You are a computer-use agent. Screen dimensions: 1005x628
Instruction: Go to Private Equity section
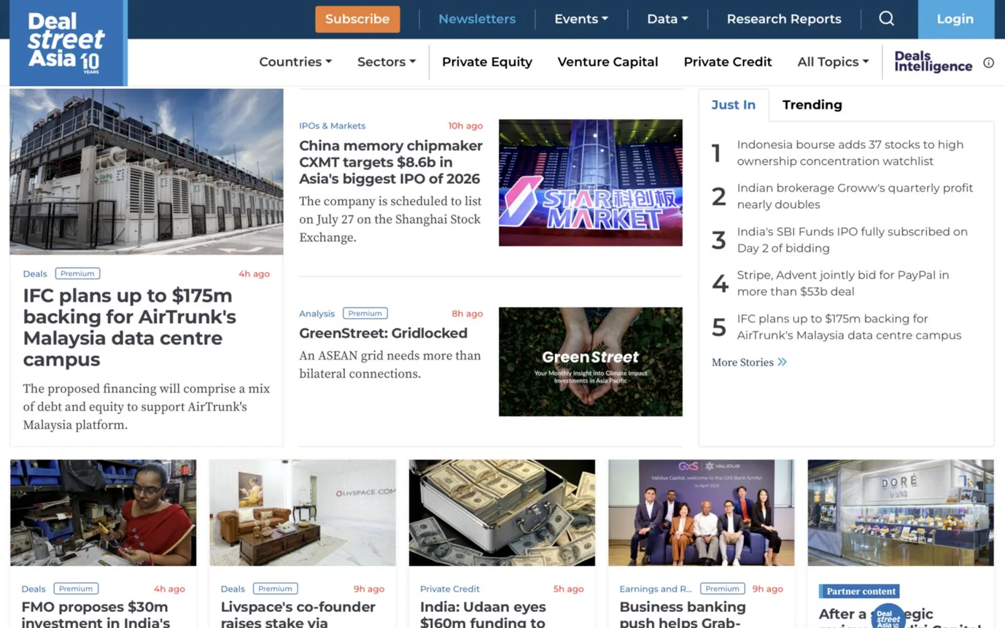click(x=487, y=62)
